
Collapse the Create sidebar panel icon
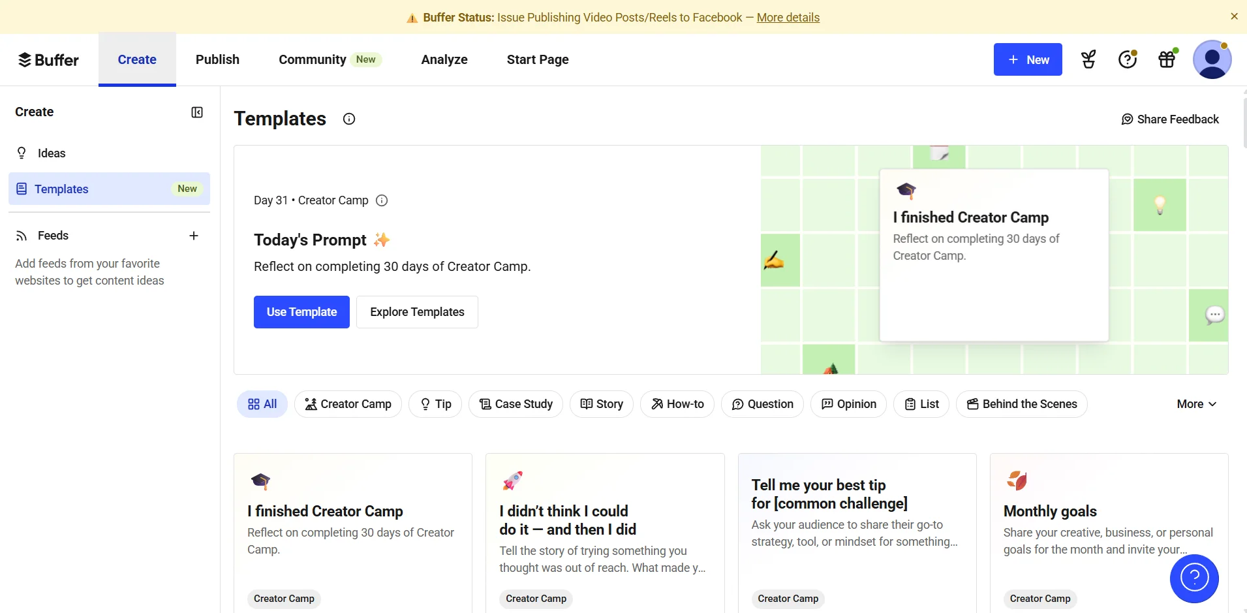[197, 112]
